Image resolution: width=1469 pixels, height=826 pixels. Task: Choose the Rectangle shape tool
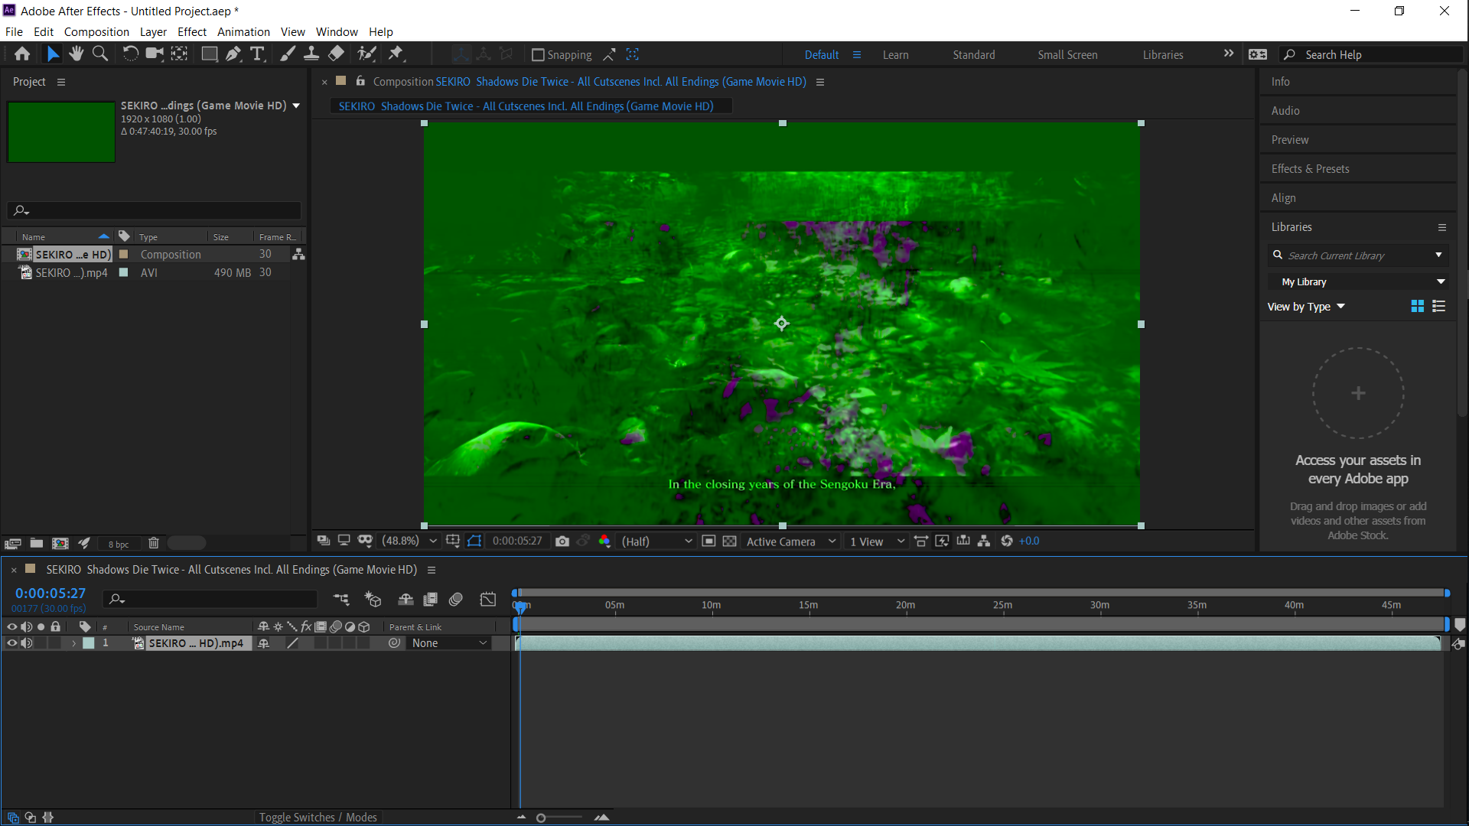[x=209, y=54]
